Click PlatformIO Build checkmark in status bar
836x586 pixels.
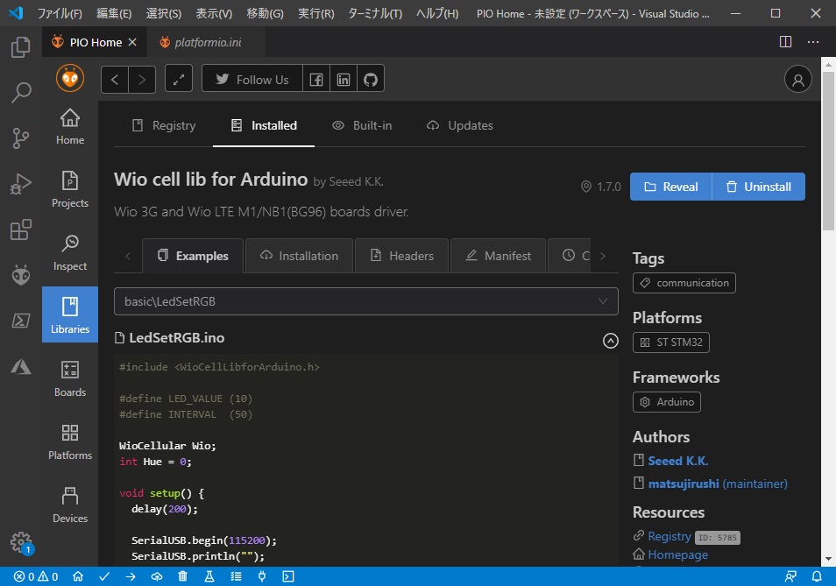[104, 576]
